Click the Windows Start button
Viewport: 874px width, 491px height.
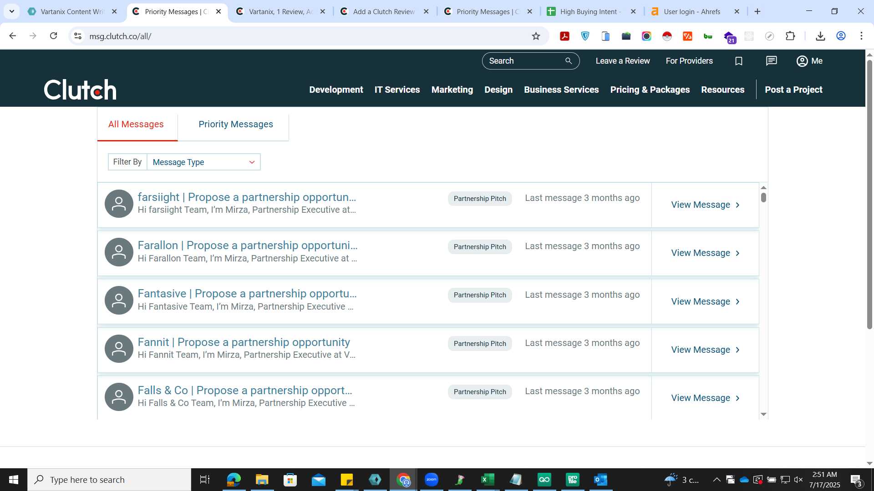[14, 480]
